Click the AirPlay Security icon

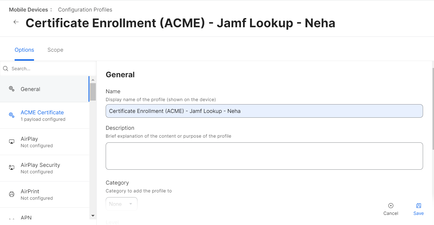(12, 168)
